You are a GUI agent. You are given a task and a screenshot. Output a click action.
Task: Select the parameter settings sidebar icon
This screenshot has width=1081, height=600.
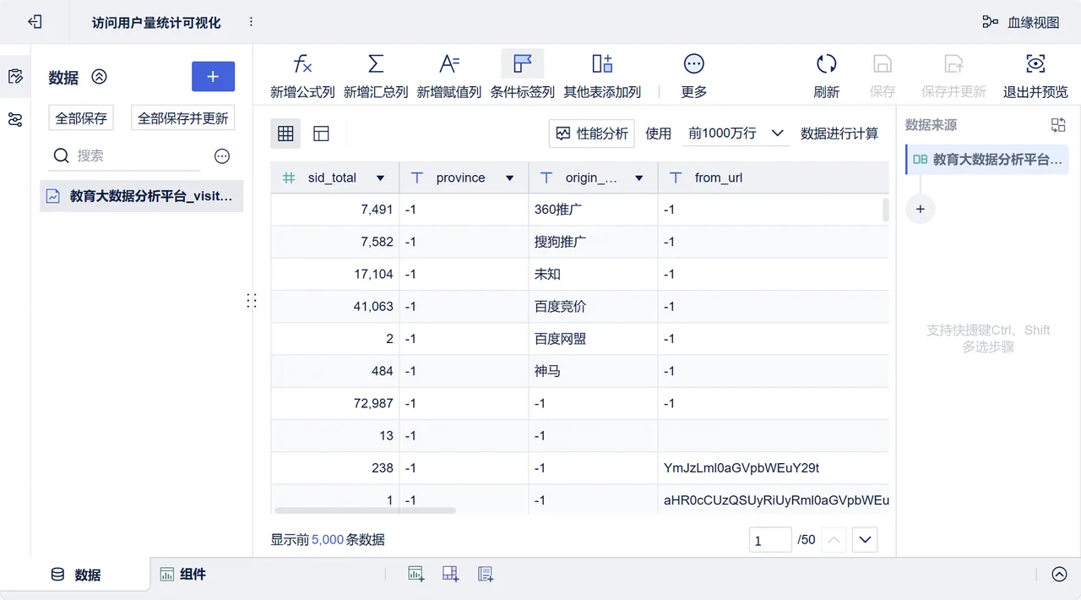click(x=15, y=119)
